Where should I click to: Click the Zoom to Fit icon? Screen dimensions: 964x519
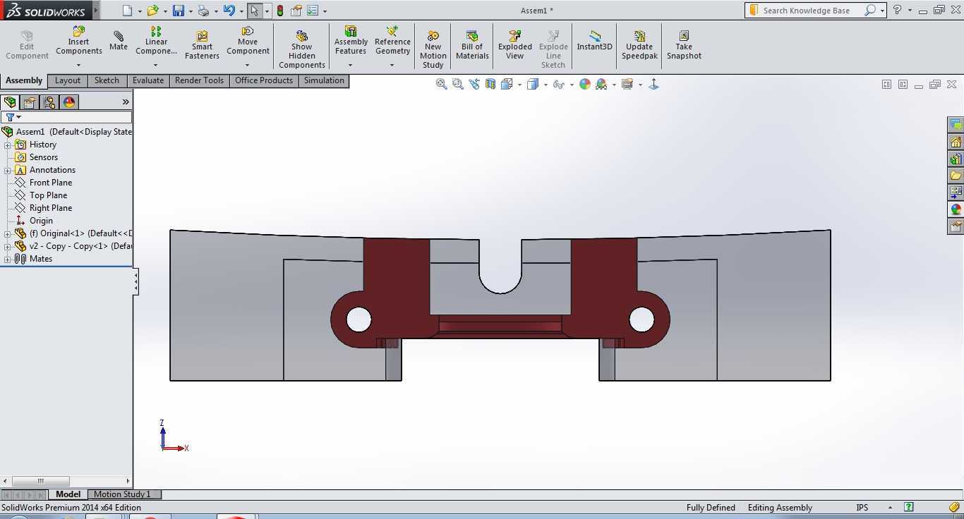442,84
